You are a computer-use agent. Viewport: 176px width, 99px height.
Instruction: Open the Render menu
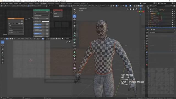click(x=11, y=3)
